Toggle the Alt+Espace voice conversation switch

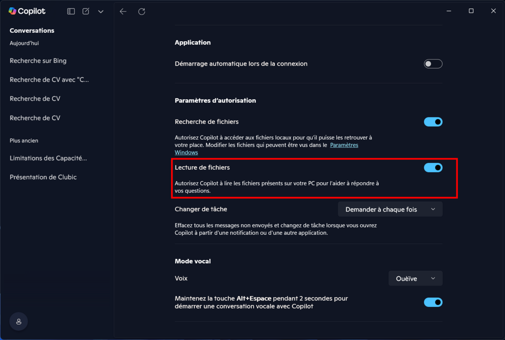tap(433, 302)
